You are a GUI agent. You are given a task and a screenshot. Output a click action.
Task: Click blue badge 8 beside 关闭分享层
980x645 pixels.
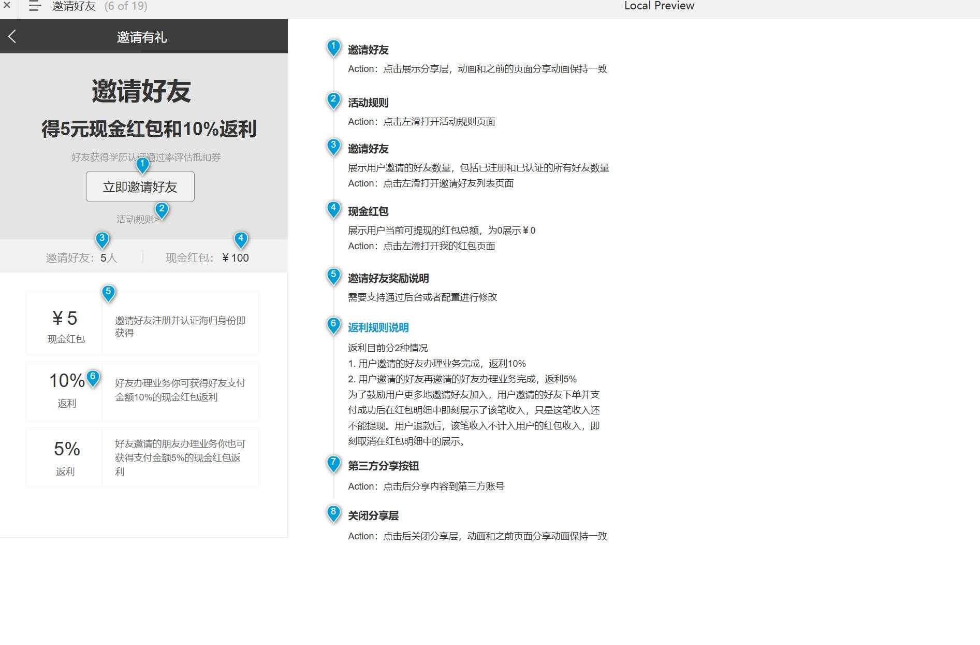click(333, 512)
